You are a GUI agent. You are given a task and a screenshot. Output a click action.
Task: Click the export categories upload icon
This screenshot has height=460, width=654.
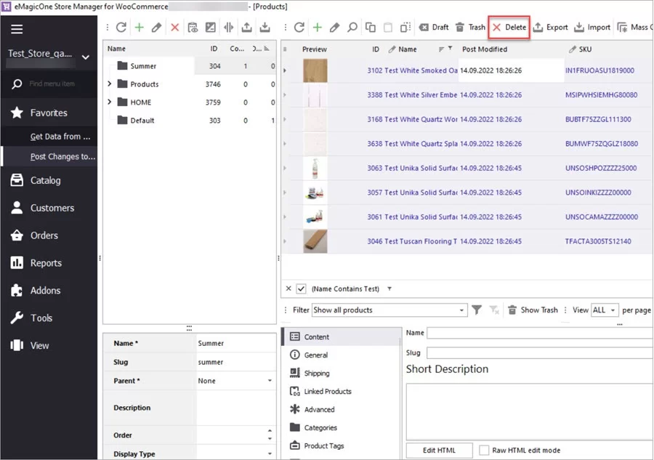[247, 27]
